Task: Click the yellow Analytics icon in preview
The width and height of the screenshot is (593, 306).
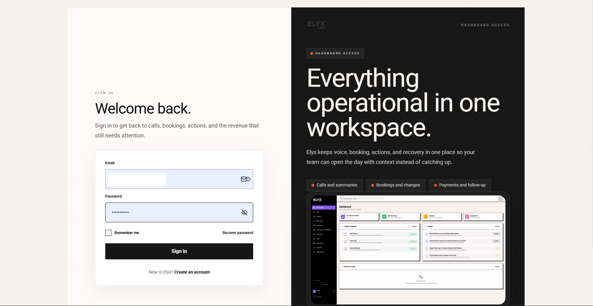Action: [x=426, y=217]
